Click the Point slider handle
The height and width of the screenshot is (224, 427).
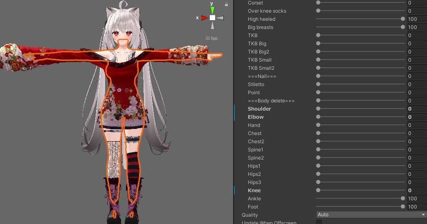tap(318, 92)
